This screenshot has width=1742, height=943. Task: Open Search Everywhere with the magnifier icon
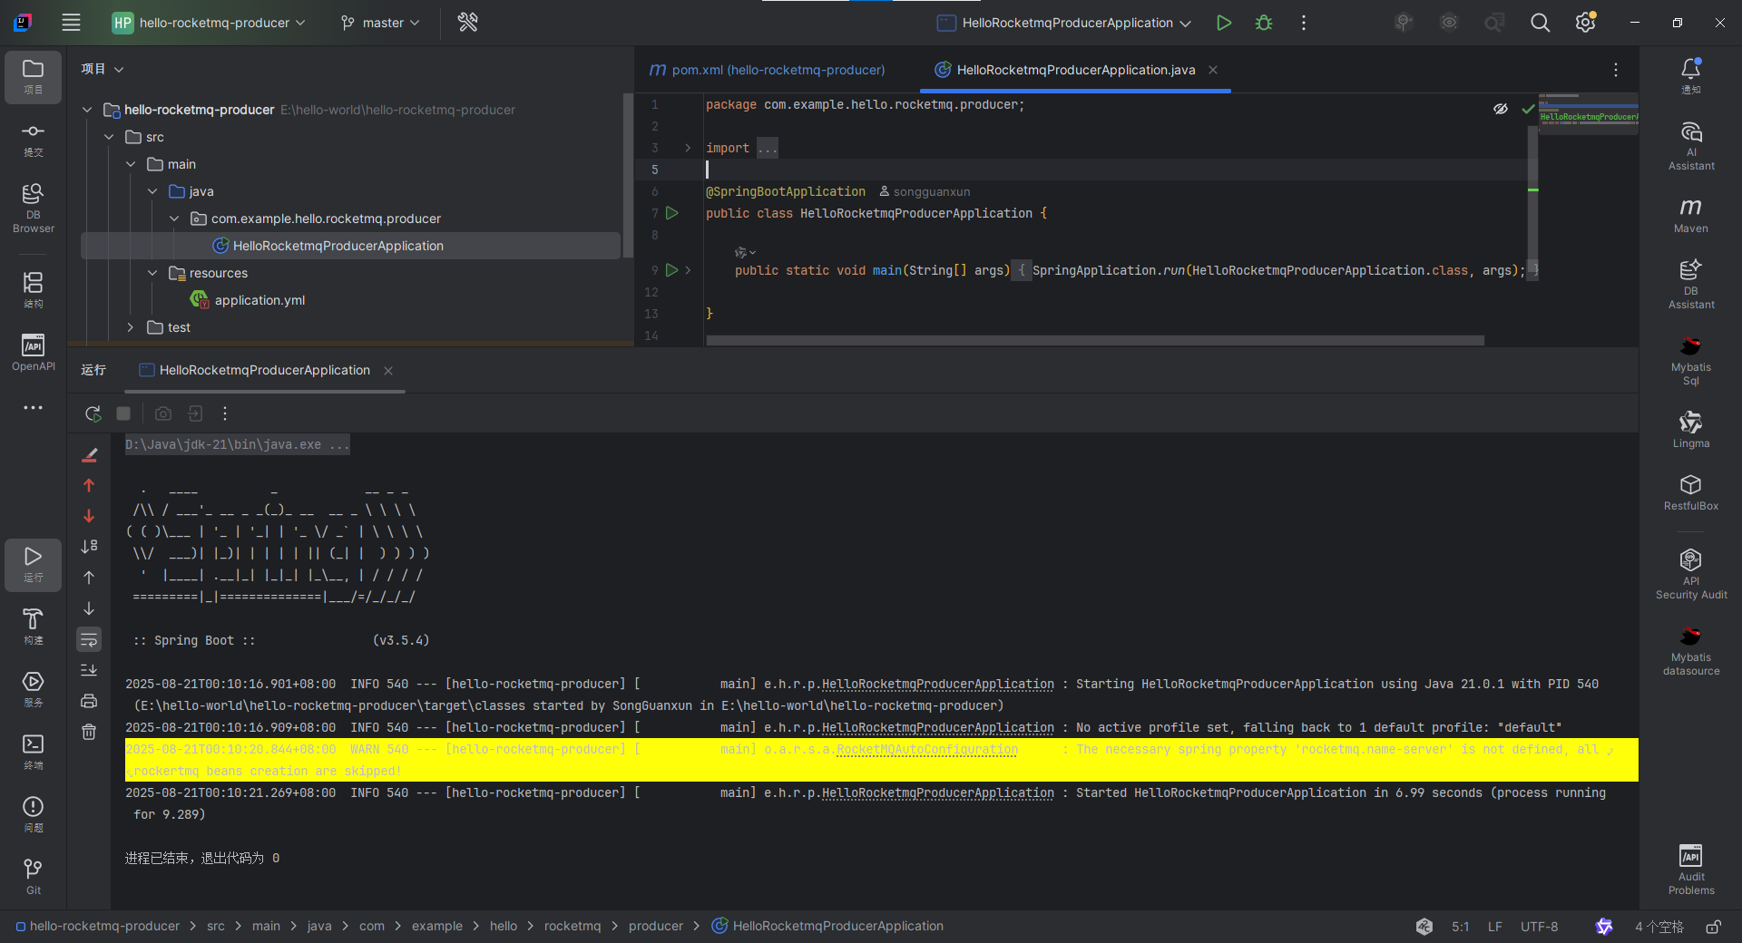point(1540,22)
